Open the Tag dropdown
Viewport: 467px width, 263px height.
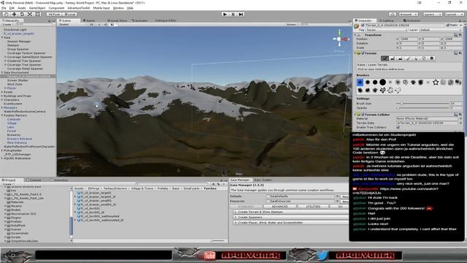(387, 30)
